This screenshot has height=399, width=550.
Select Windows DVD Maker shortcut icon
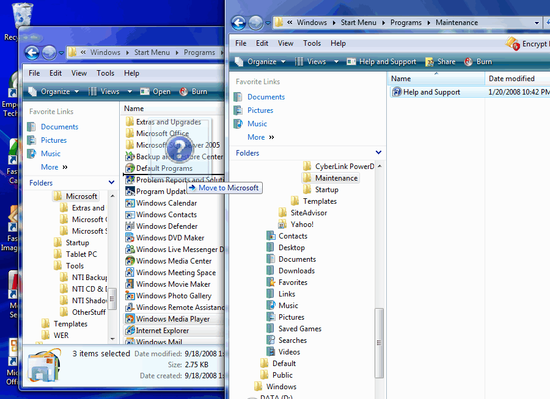click(x=130, y=238)
